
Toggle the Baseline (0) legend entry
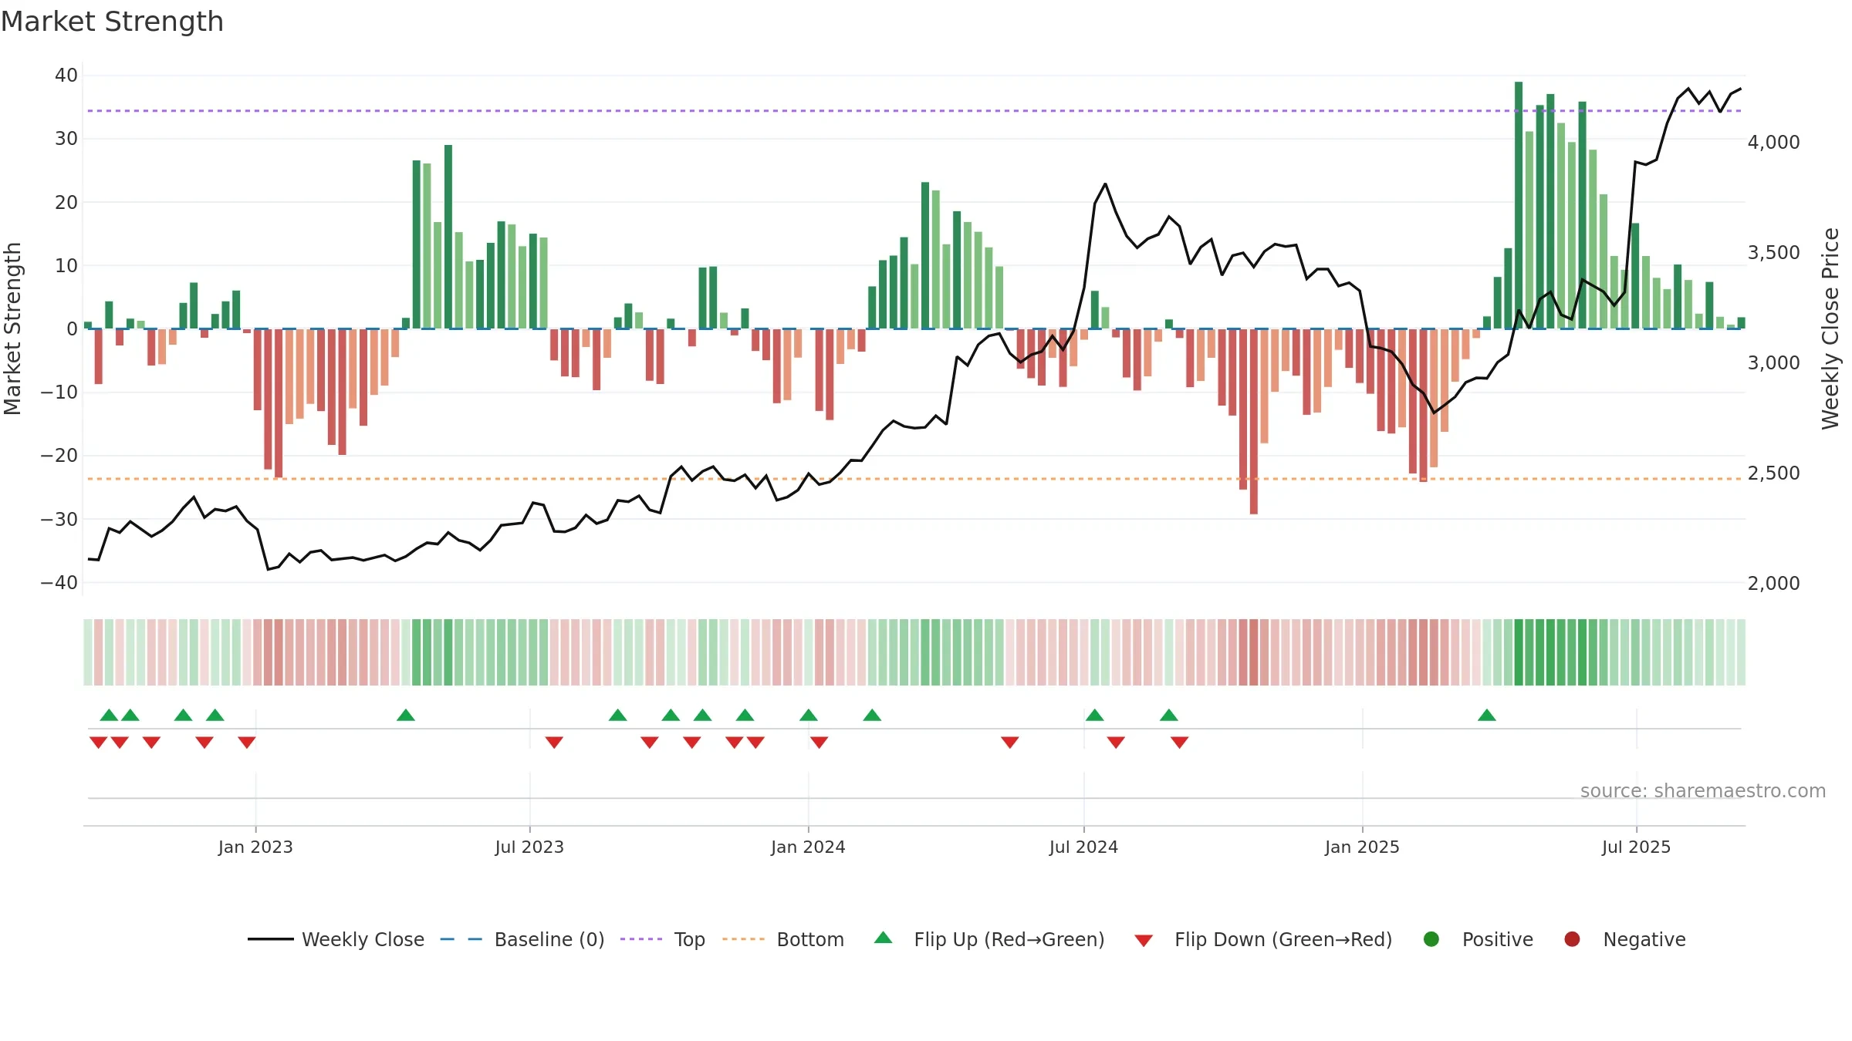click(522, 939)
